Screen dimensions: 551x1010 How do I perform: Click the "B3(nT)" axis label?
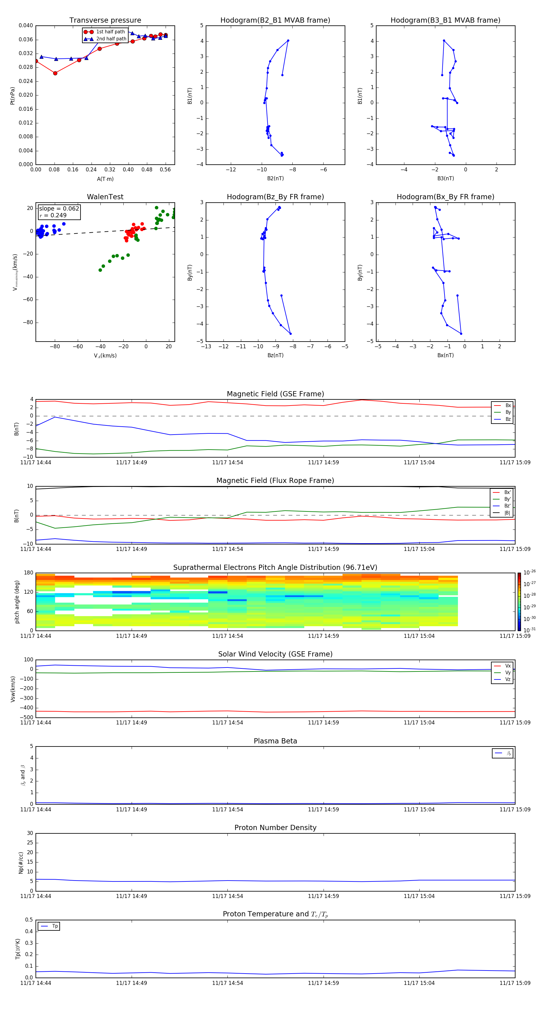pos(445,178)
